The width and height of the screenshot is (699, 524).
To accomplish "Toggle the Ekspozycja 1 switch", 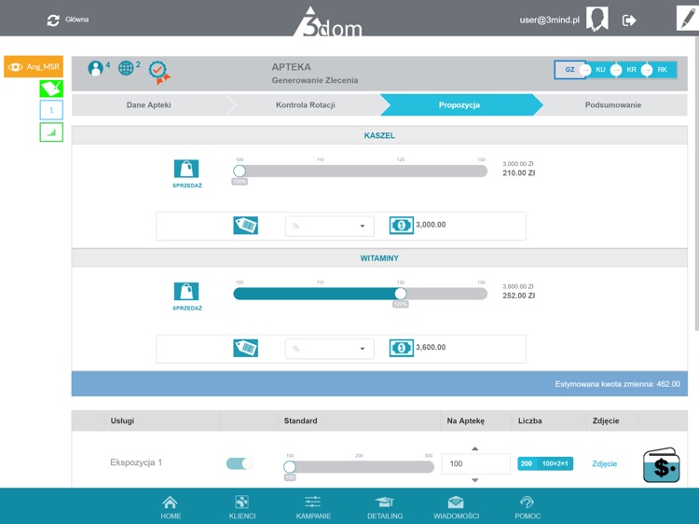I will [240, 463].
